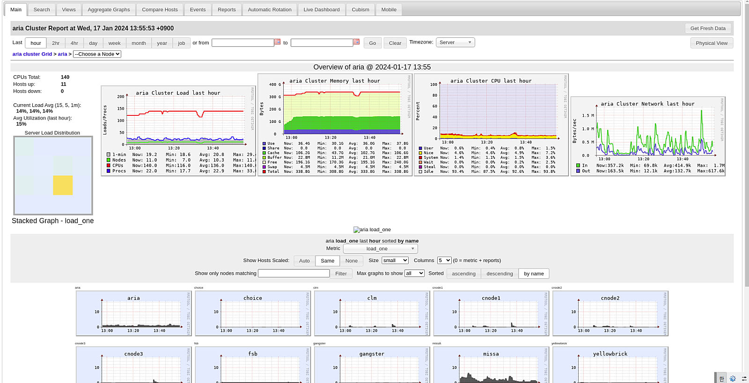The image size is (749, 383).
Task: Set host scaling to 'Auto'
Action: (304, 261)
